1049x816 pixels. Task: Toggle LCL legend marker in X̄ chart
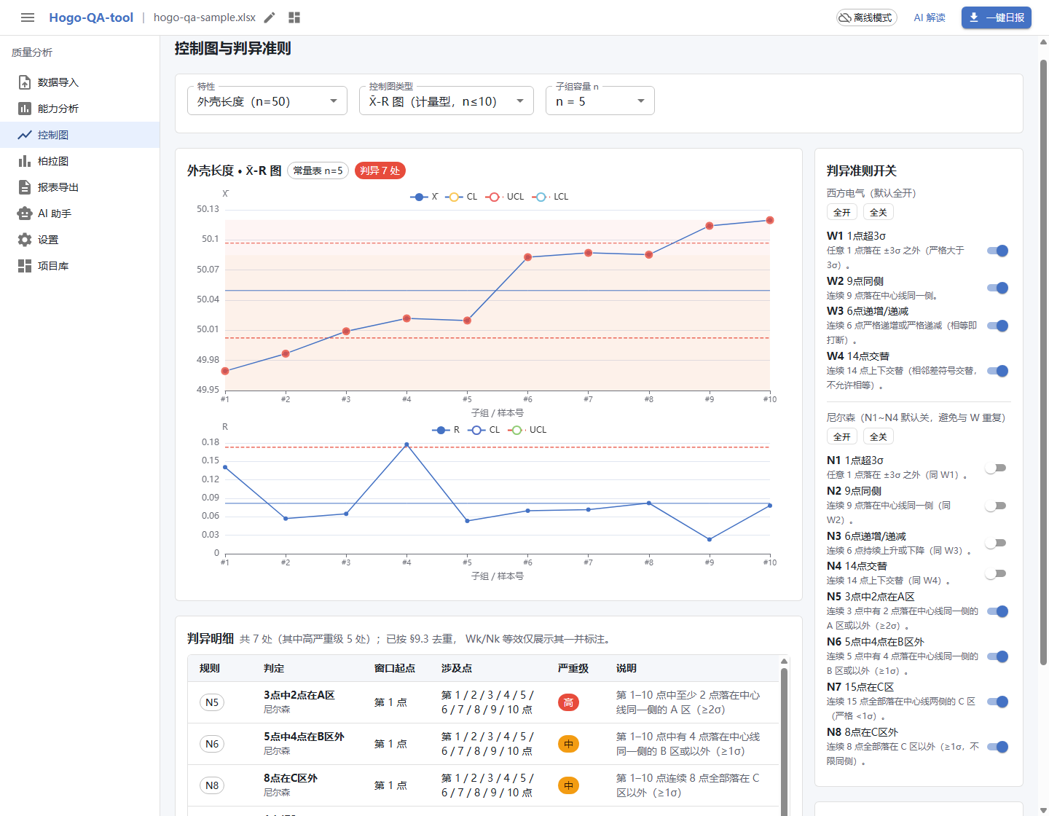pos(541,197)
